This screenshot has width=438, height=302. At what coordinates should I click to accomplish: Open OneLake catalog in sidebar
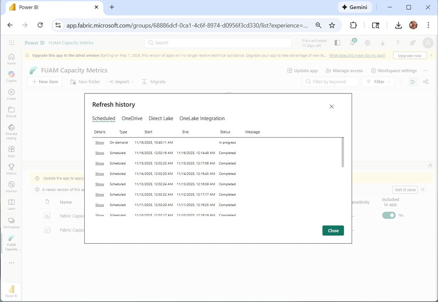point(11,131)
